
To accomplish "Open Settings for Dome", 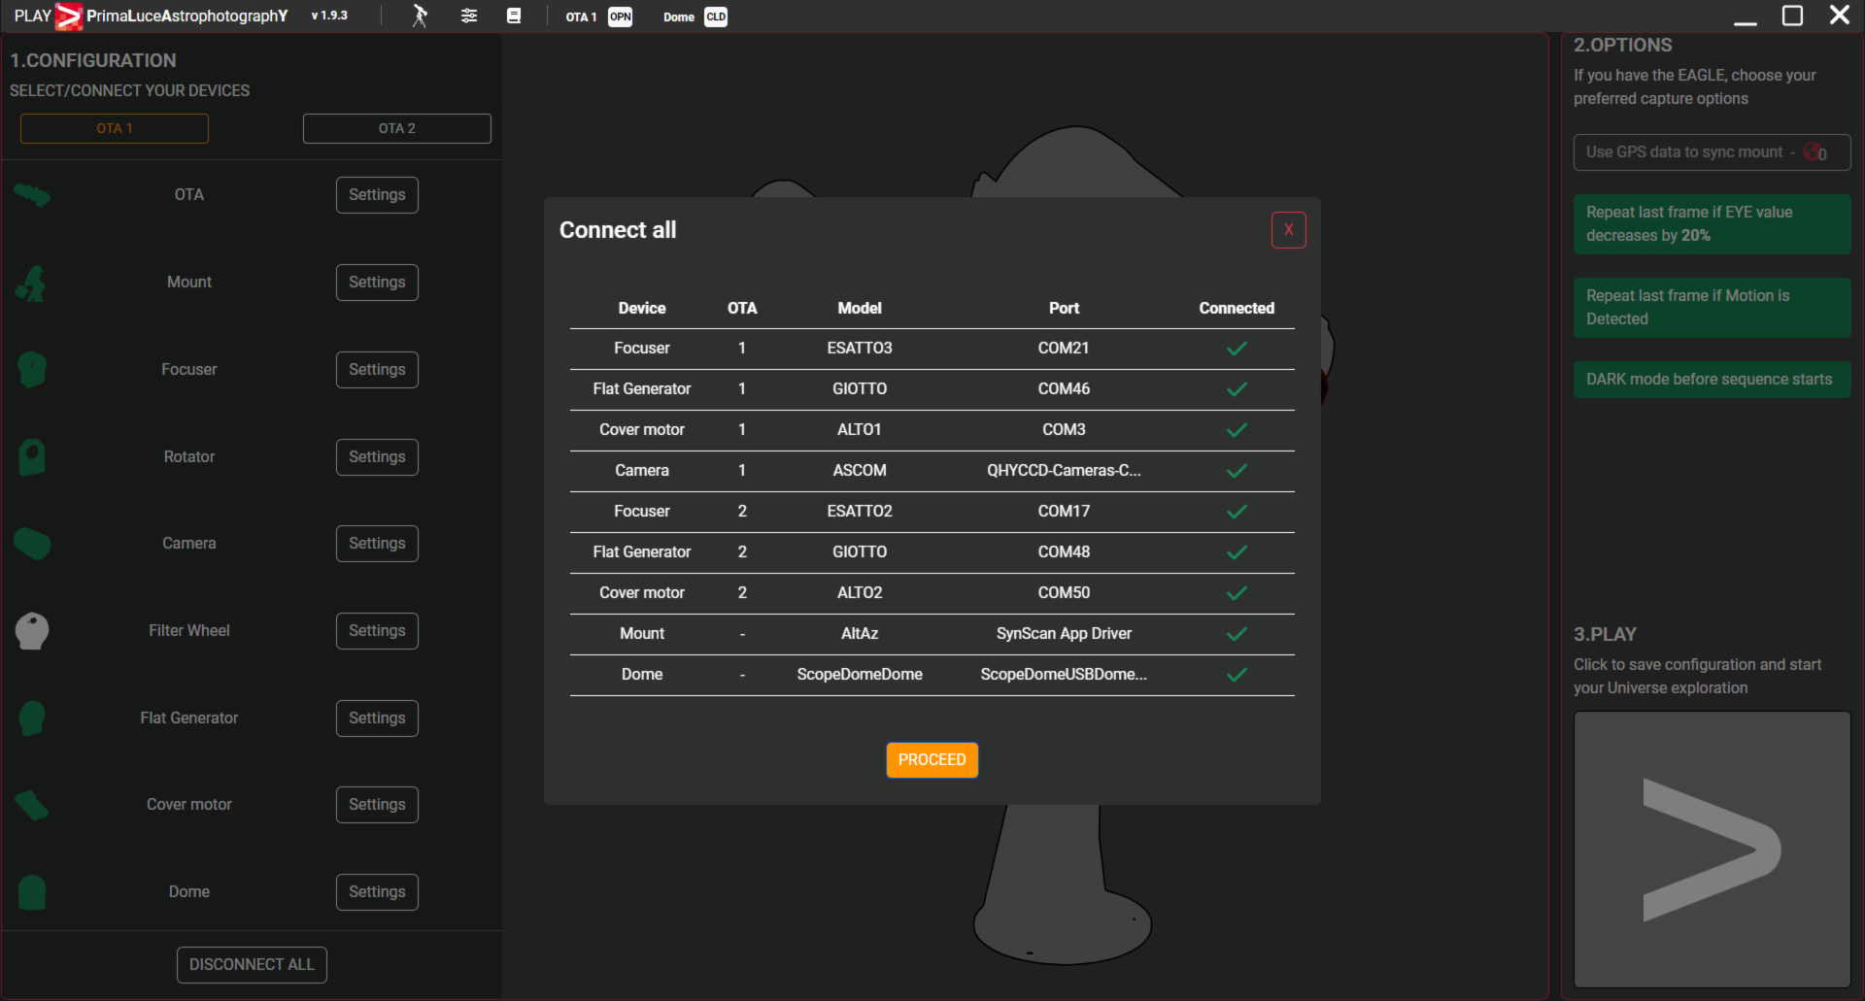I will pos(377,892).
